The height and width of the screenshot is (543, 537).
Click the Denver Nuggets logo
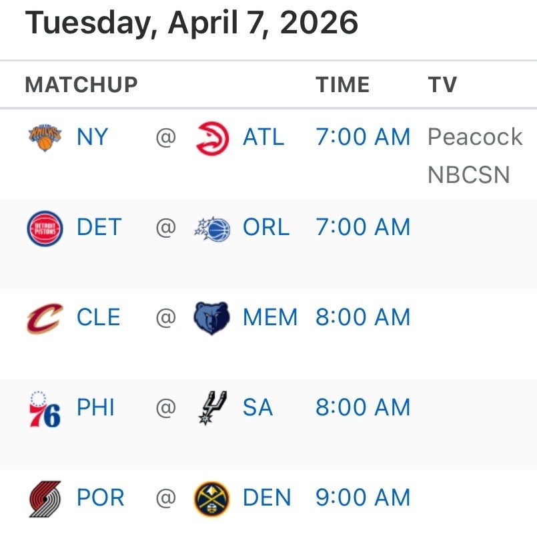211,499
